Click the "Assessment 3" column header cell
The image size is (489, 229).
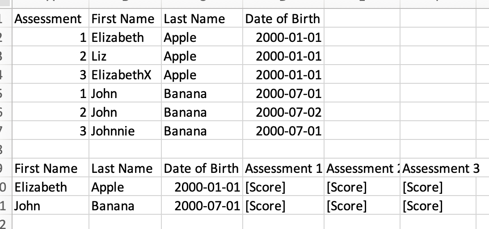tap(441, 168)
